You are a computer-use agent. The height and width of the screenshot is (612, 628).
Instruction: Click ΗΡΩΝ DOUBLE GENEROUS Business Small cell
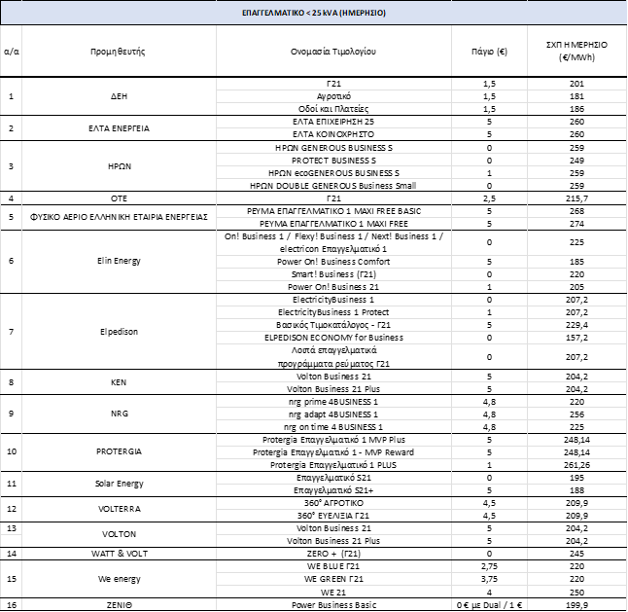(x=333, y=186)
